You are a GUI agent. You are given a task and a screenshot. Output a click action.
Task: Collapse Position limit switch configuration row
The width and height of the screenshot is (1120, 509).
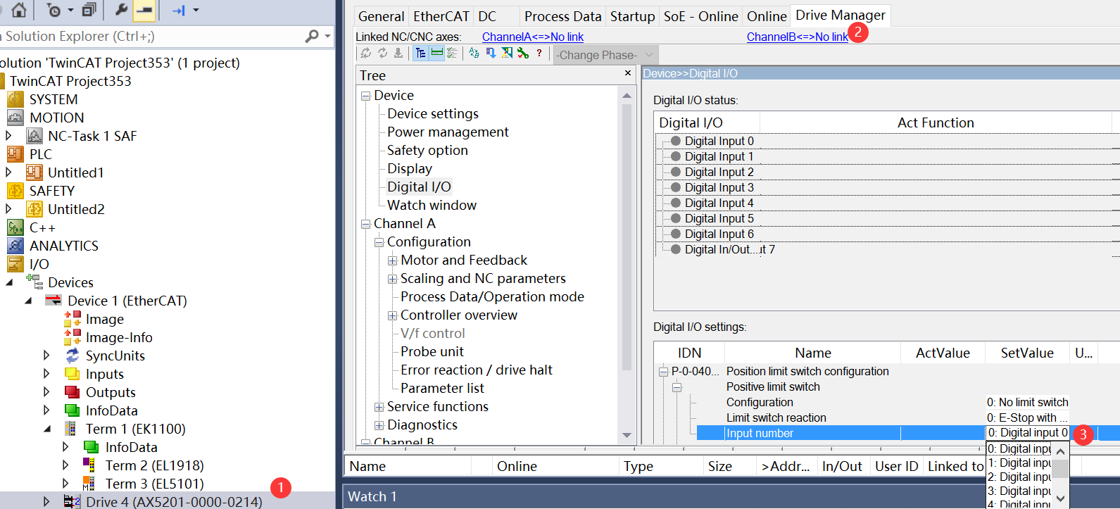pos(662,372)
